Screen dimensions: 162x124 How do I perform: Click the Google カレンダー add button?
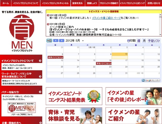pyautogui.click(x=151, y=80)
